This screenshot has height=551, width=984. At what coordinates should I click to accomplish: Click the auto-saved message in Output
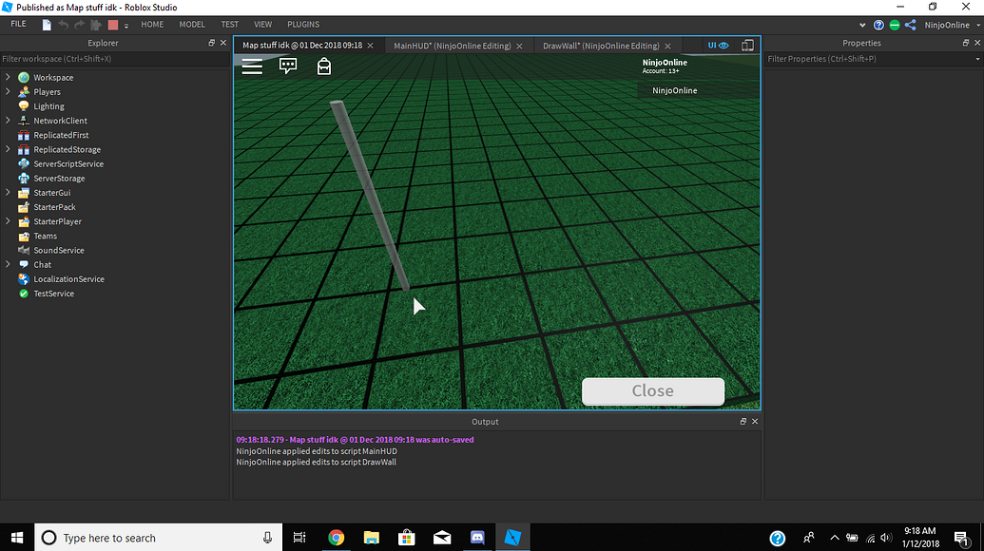coord(356,440)
